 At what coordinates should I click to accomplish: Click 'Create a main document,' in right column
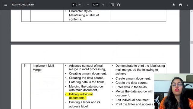point(133,78)
